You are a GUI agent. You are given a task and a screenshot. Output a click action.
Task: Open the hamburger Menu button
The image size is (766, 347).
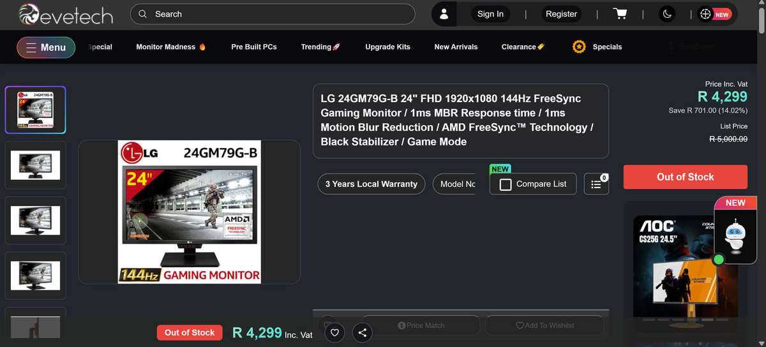pyautogui.click(x=46, y=47)
